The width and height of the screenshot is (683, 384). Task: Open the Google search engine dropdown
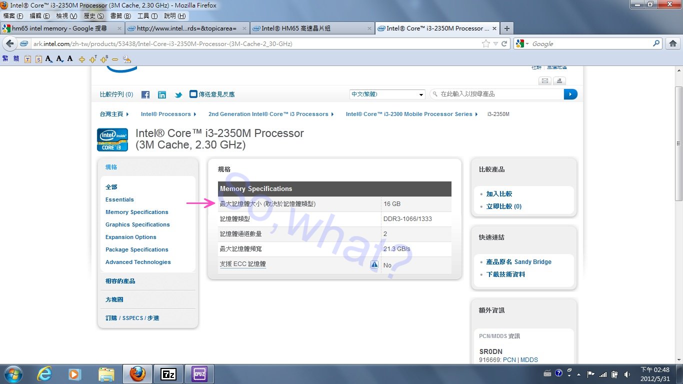(527, 43)
